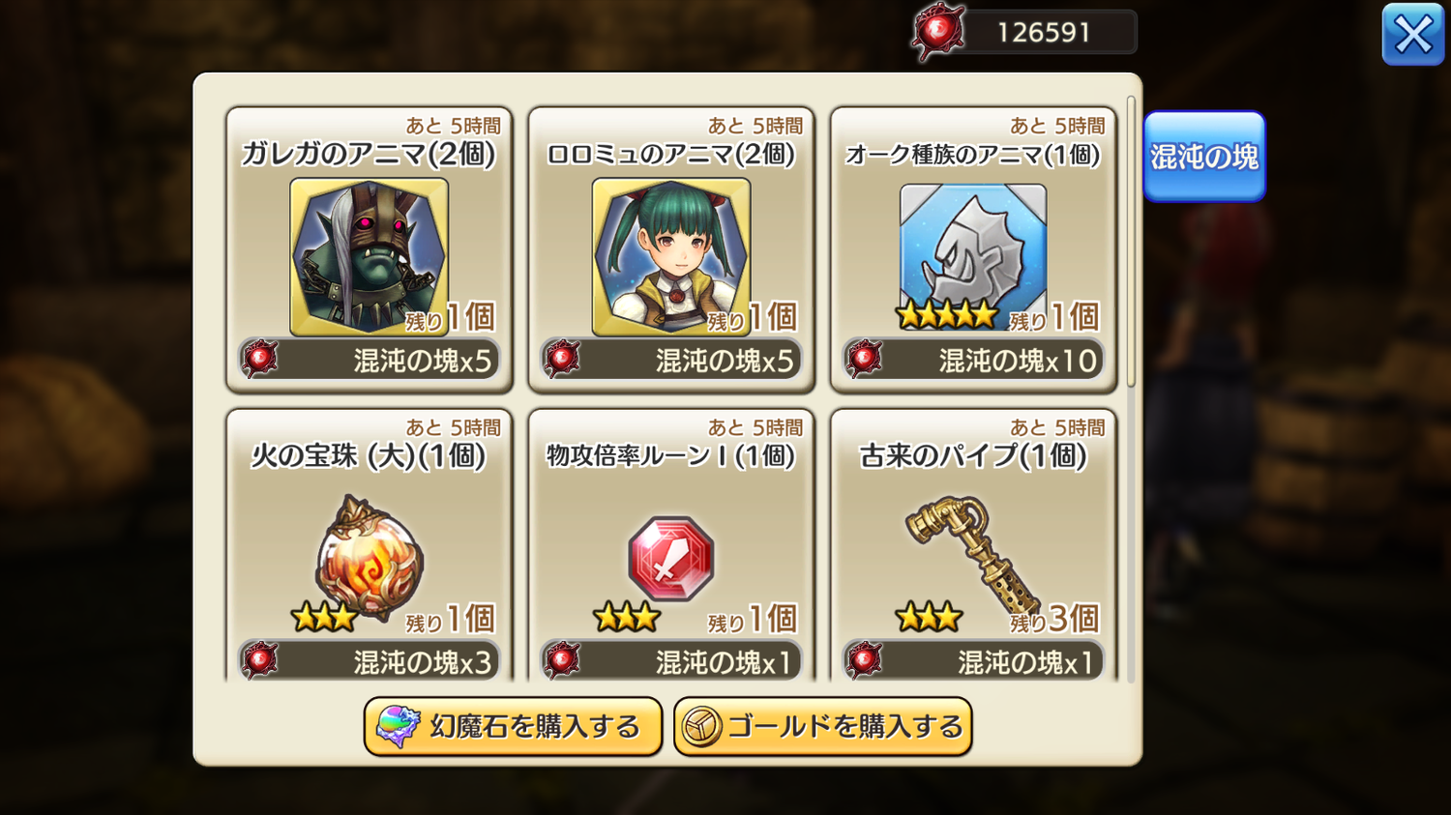Buy 物攻倍率ルーン for 混沌の塊x1

(671, 661)
